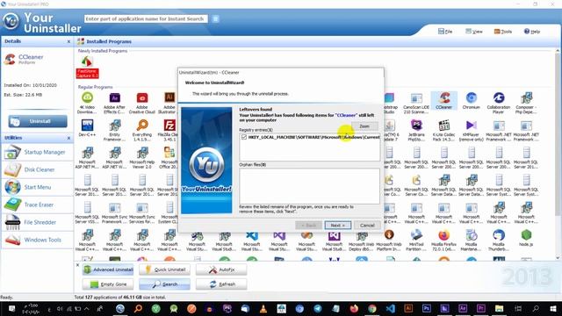Open the Help menu

click(532, 32)
